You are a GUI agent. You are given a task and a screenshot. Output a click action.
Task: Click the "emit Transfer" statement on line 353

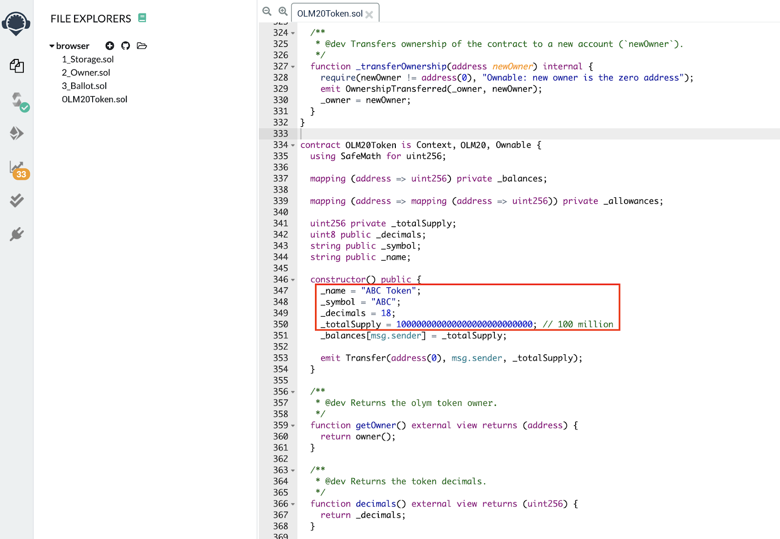pos(451,358)
